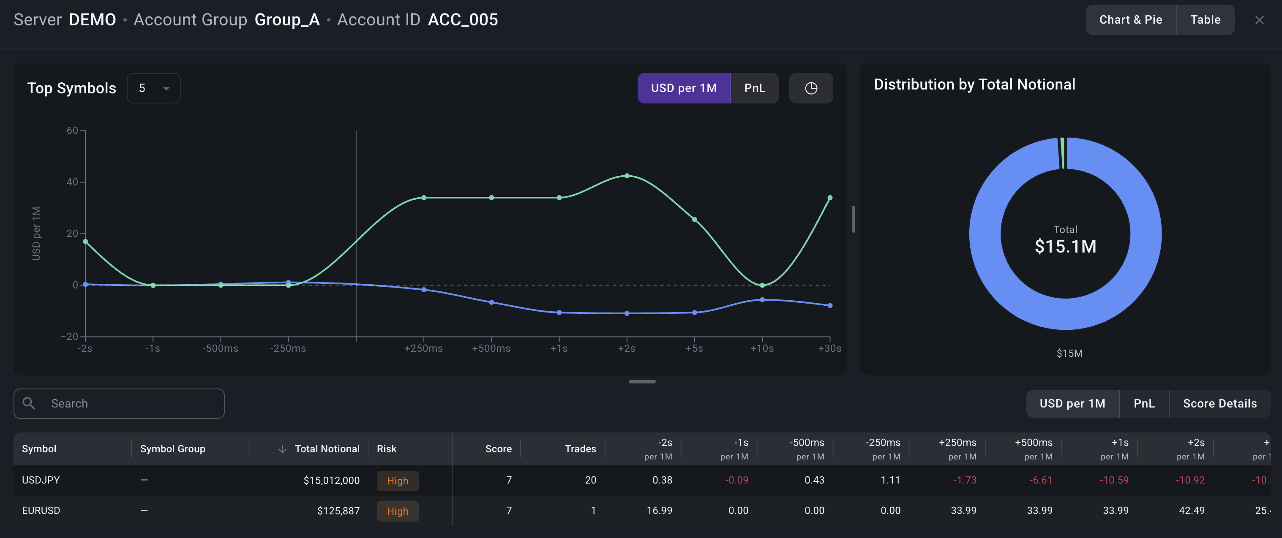Switch chart to PnL mode
1282x538 pixels.
755,88
